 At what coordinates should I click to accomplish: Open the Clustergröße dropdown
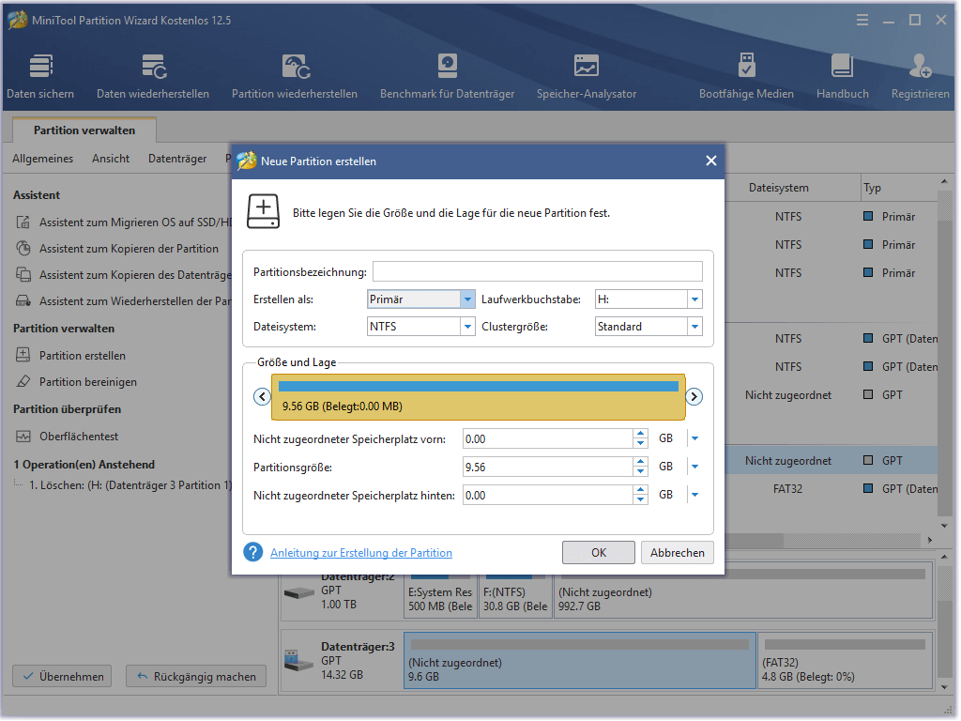coord(694,327)
